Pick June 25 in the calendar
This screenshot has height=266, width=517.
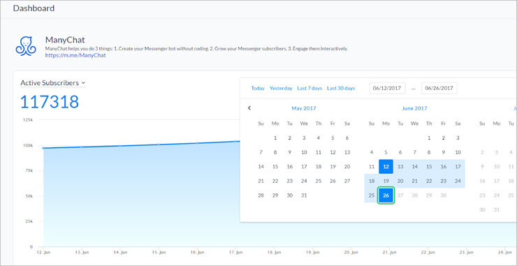tap(371, 195)
